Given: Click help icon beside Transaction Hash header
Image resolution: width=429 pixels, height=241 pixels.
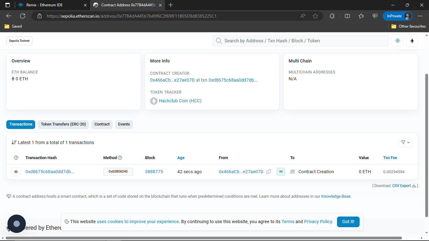Looking at the screenshot, I should (x=16, y=158).
